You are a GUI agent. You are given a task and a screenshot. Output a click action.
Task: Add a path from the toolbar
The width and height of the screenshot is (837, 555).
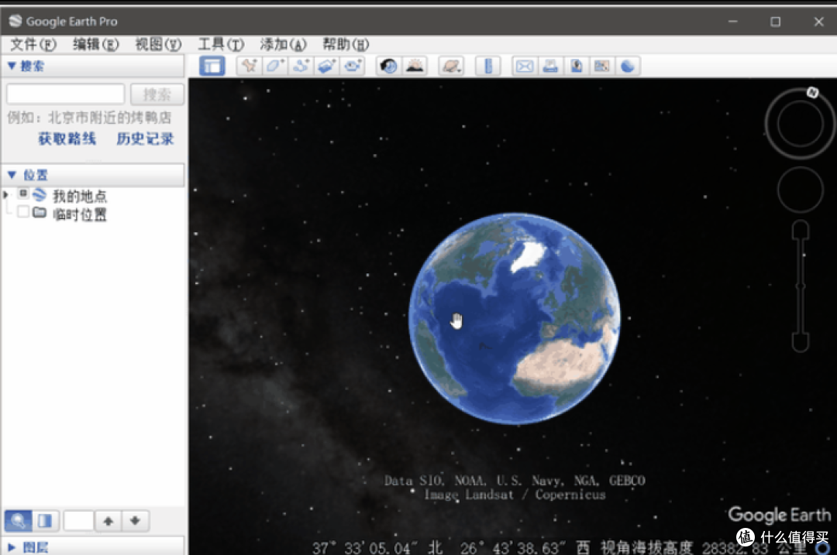click(301, 66)
